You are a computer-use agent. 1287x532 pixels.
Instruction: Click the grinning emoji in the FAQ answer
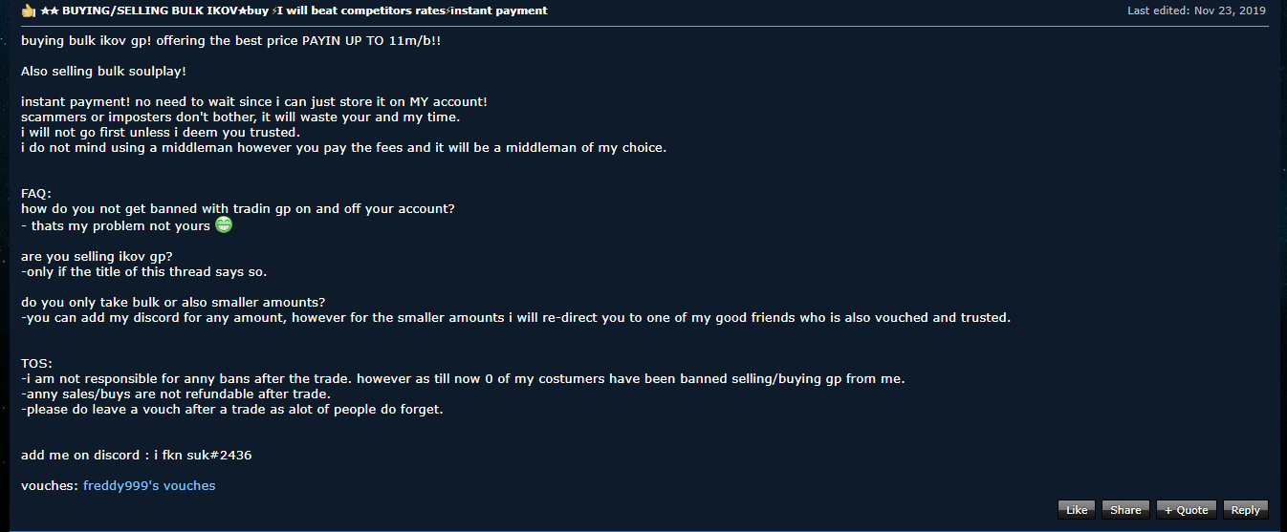tap(224, 225)
